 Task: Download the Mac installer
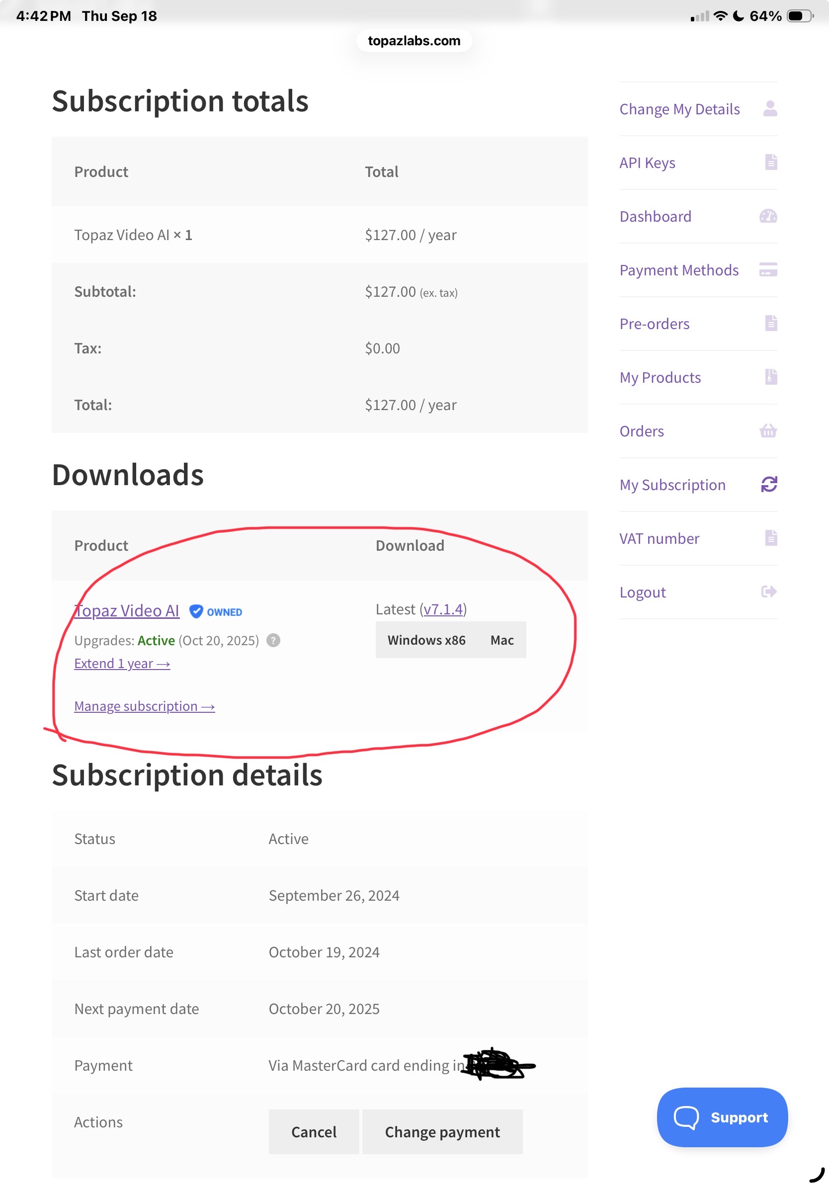click(502, 640)
